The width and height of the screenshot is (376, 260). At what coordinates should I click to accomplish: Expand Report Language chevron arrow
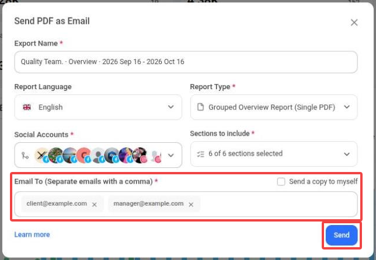pos(170,107)
